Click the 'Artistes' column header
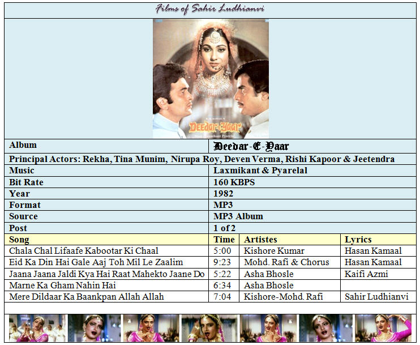The image size is (420, 345). point(290,240)
